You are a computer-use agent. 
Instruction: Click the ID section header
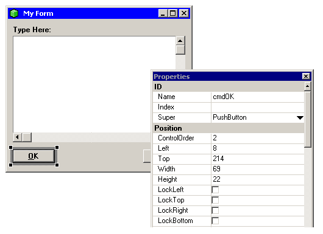pos(229,87)
